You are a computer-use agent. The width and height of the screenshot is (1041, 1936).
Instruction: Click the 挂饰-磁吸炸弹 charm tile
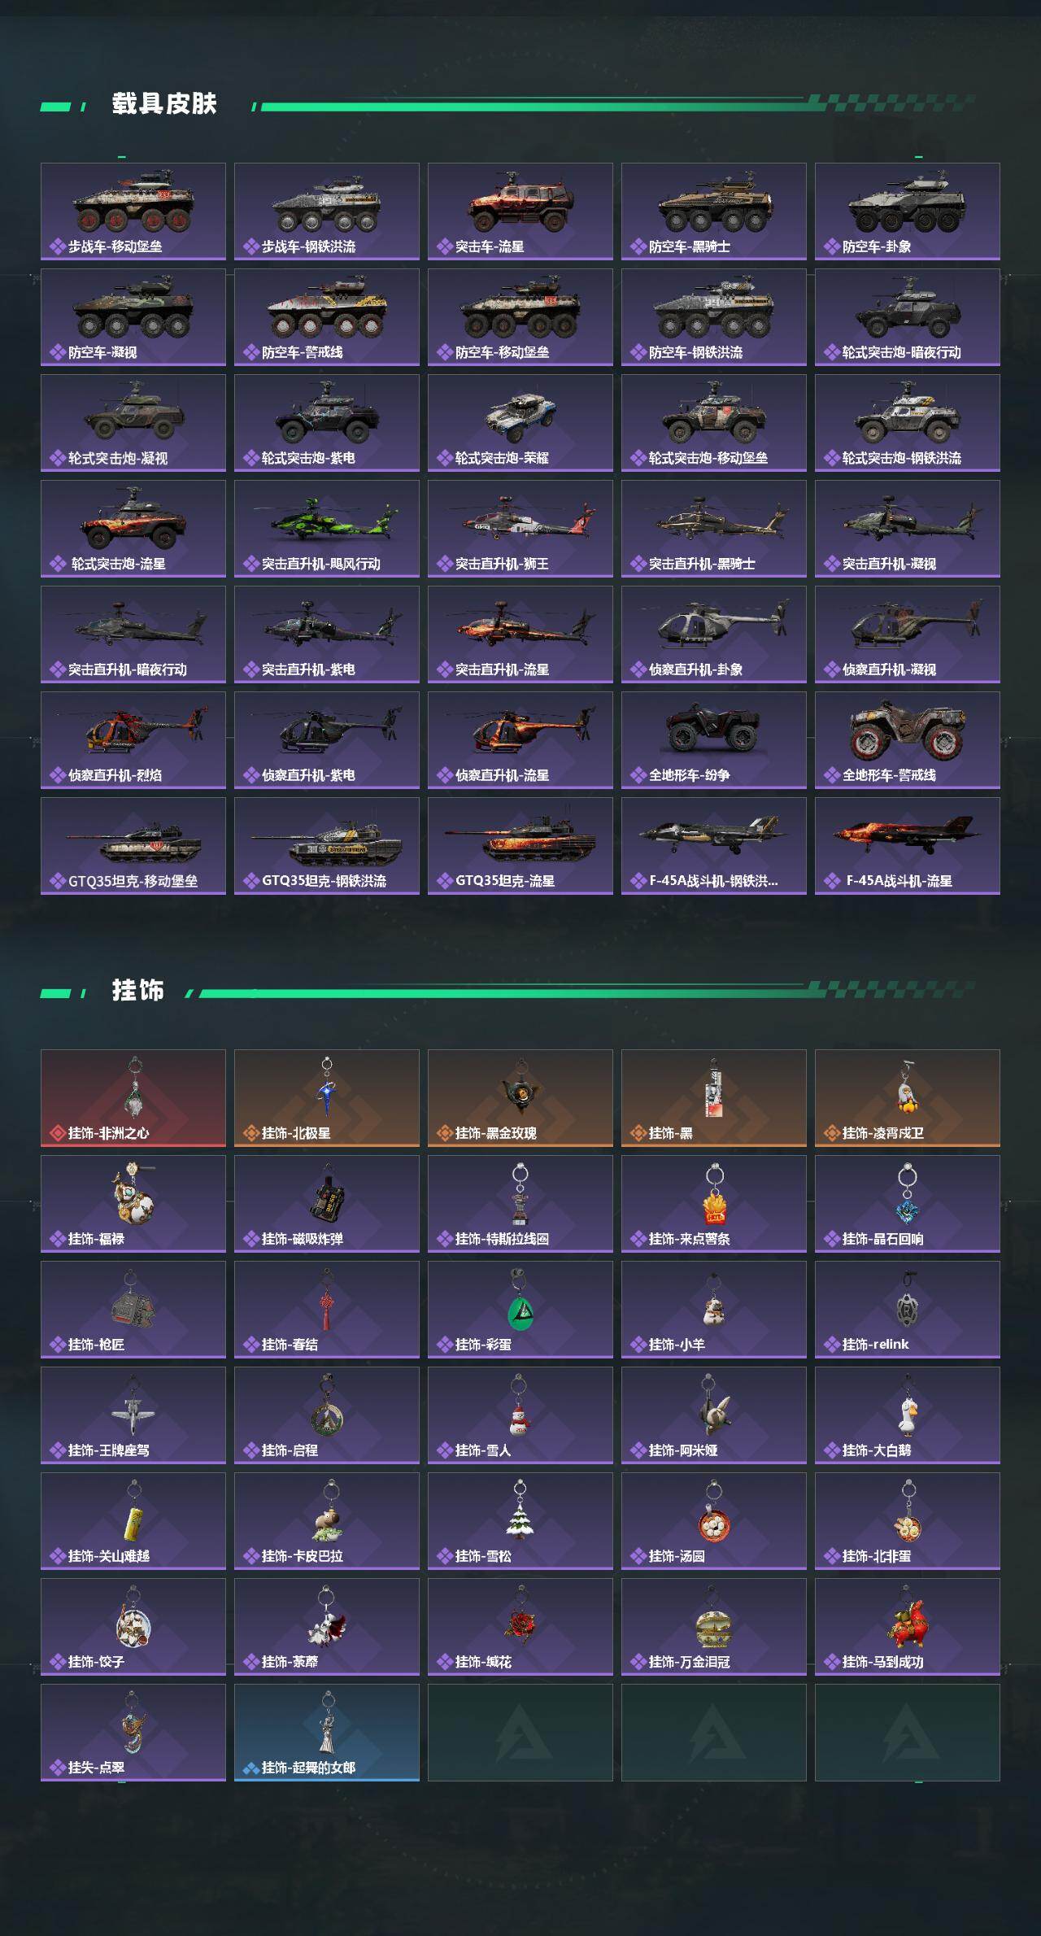(327, 1204)
